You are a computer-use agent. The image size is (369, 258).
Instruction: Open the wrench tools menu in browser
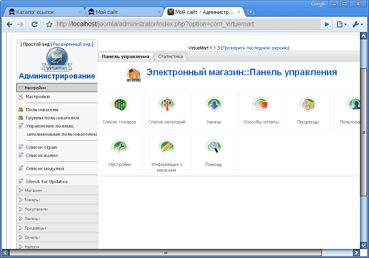pos(358,24)
